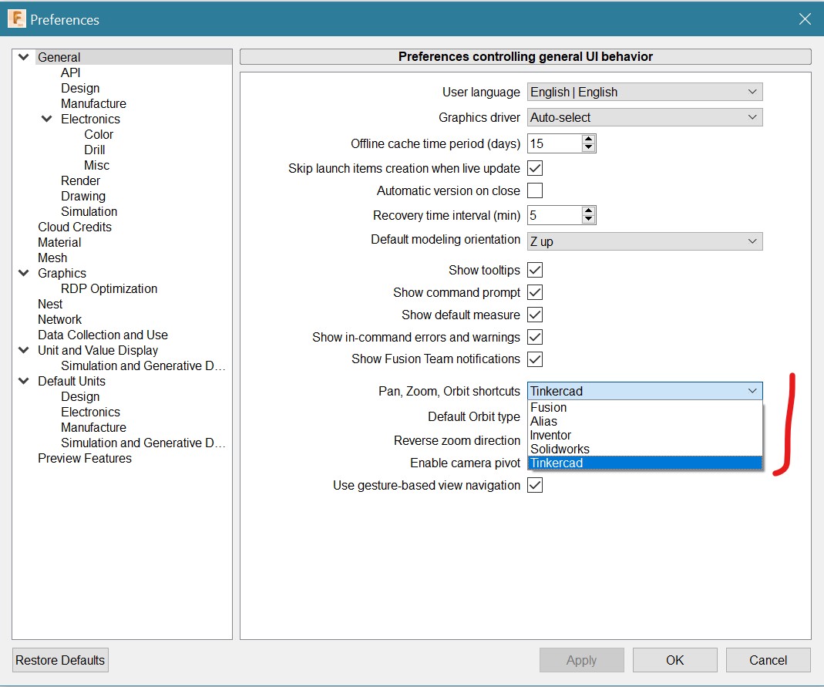This screenshot has height=687, width=824.
Task: Open Mesh preferences
Action: 52,258
